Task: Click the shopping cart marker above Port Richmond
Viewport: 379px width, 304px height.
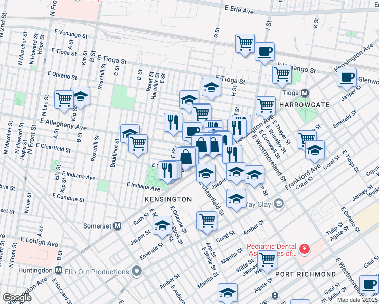Action: [267, 260]
